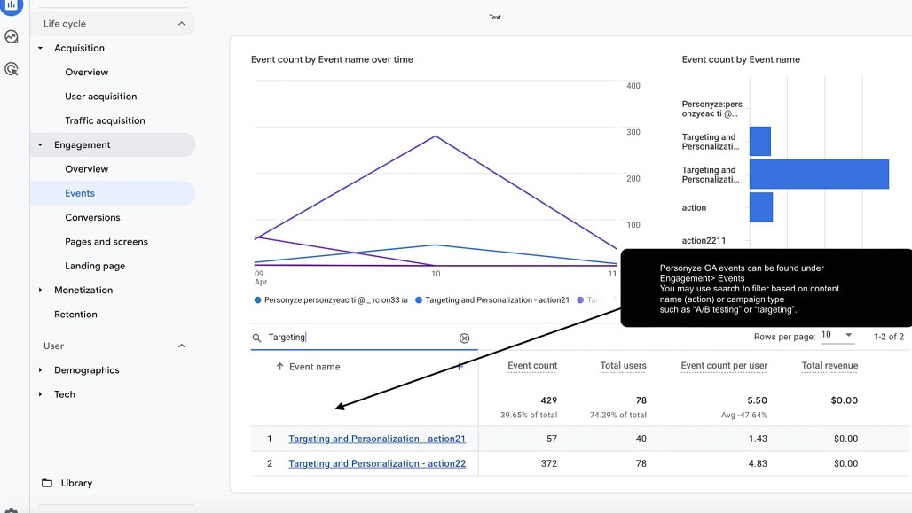This screenshot has height=513, width=912.
Task: Click the search magnifier icon
Action: coord(256,338)
